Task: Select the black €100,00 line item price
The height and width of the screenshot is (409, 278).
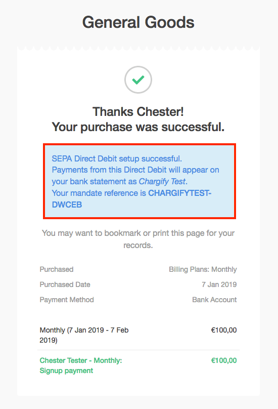Action: click(224, 330)
